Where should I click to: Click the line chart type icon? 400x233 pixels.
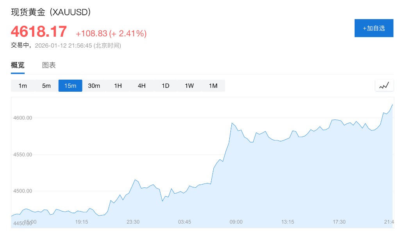click(x=384, y=85)
